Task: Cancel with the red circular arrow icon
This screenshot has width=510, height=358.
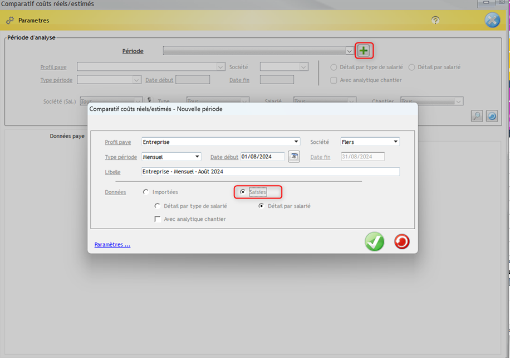Action: [x=401, y=241]
